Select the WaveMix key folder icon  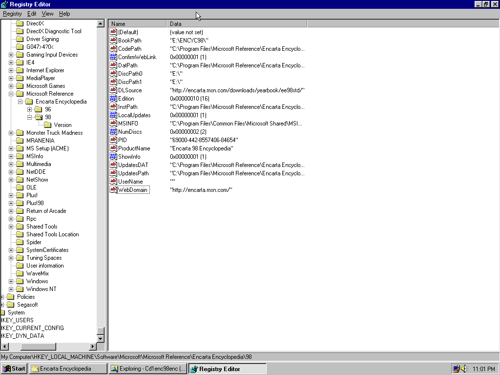point(20,273)
